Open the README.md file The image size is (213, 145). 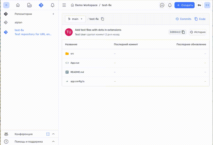click(x=77, y=72)
